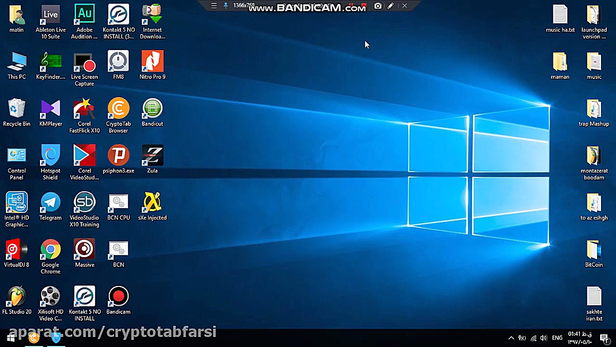Select the BCN CPU shortcut
Image resolution: width=616 pixels, height=347 pixels.
pyautogui.click(x=118, y=207)
